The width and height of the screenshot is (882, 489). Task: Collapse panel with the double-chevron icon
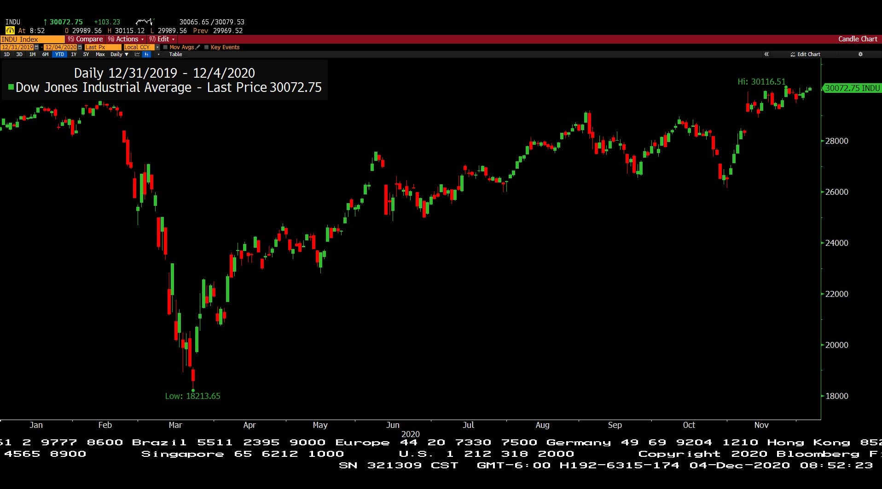click(x=766, y=54)
